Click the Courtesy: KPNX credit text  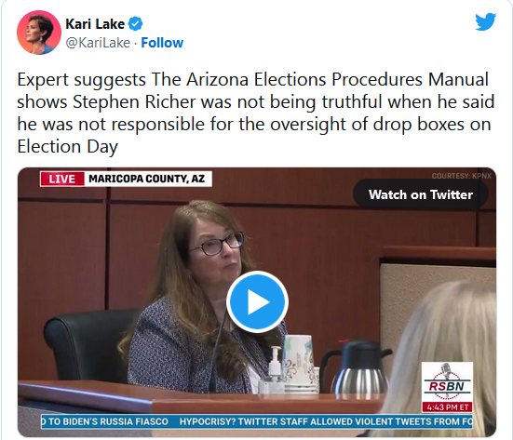click(x=461, y=176)
